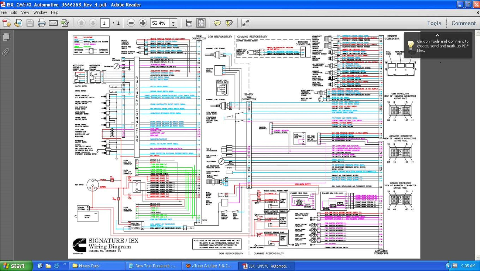This screenshot has width=480, height=271.
Task: Open the Window menu
Action: tap(40, 12)
